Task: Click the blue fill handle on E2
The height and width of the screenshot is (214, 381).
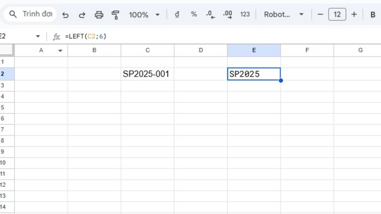Action: click(x=281, y=80)
